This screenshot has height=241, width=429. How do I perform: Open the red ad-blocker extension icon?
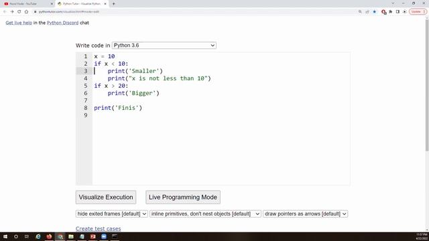[383, 12]
